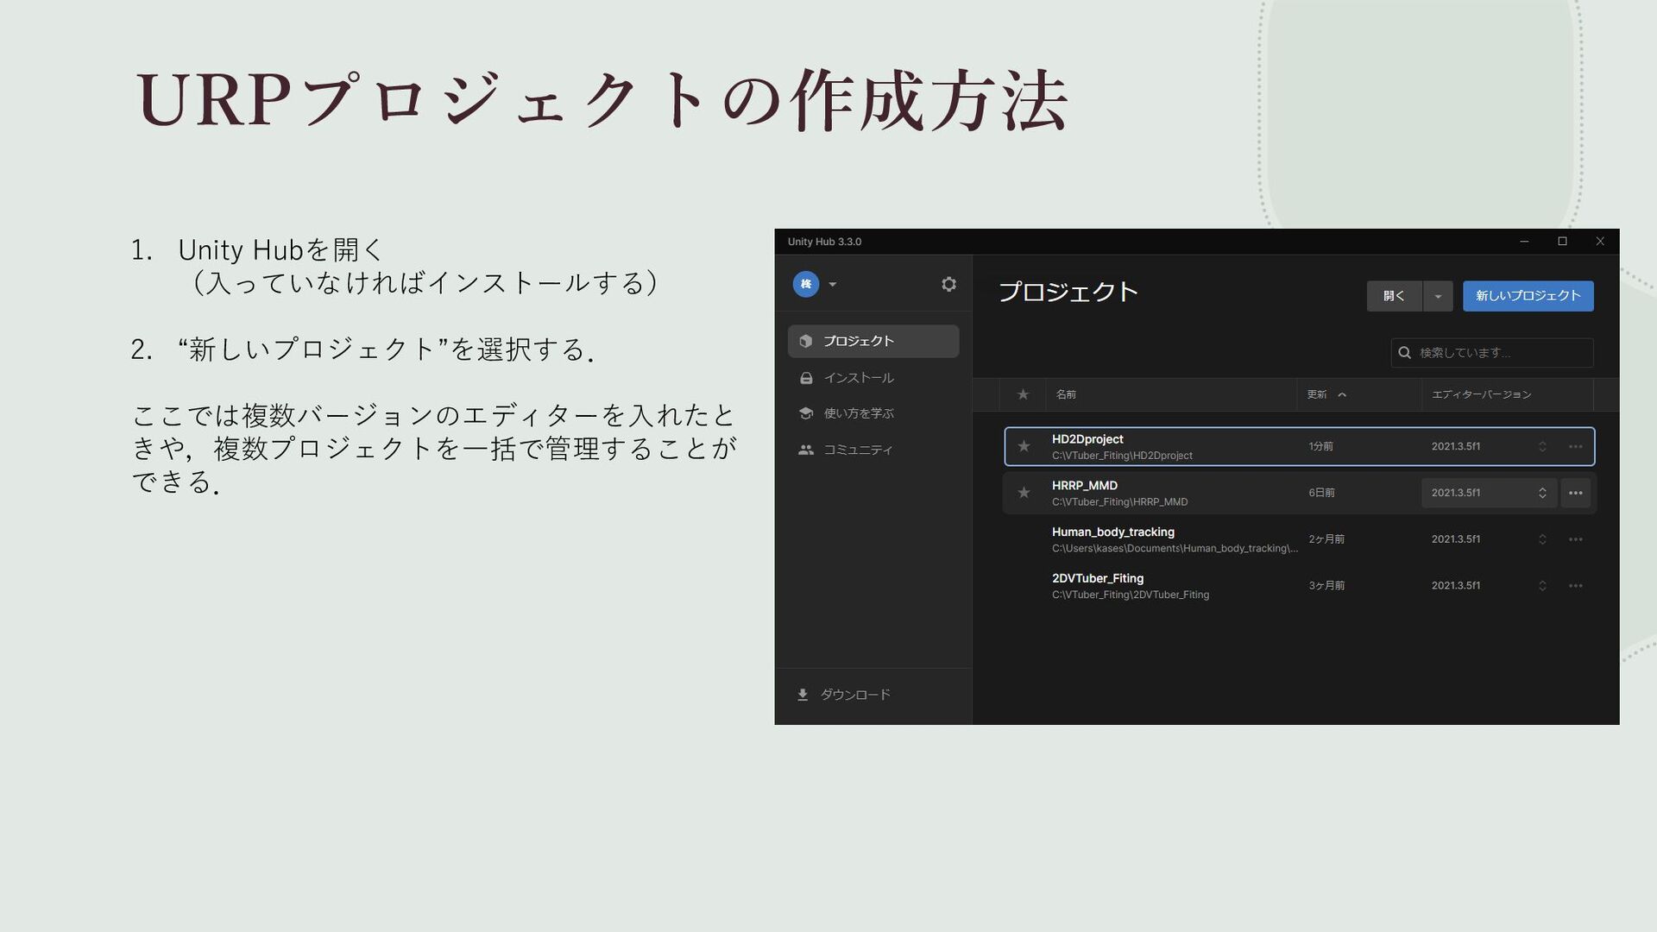Open the 2DVTuber_Fiting project
This screenshot has width=1657, height=932.
click(1299, 586)
